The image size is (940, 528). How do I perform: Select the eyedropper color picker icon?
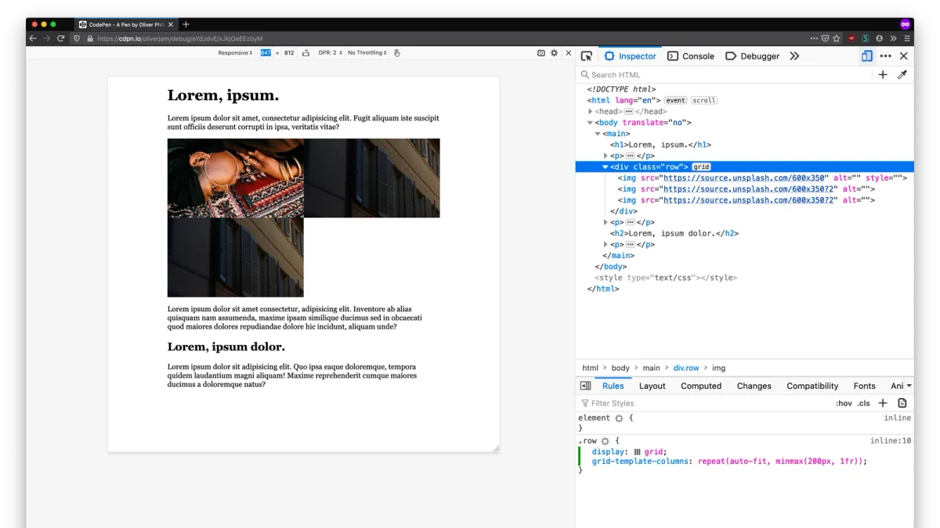902,75
